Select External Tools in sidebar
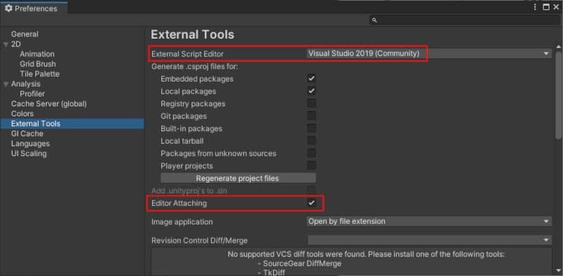The height and width of the screenshot is (276, 563). (x=72, y=124)
